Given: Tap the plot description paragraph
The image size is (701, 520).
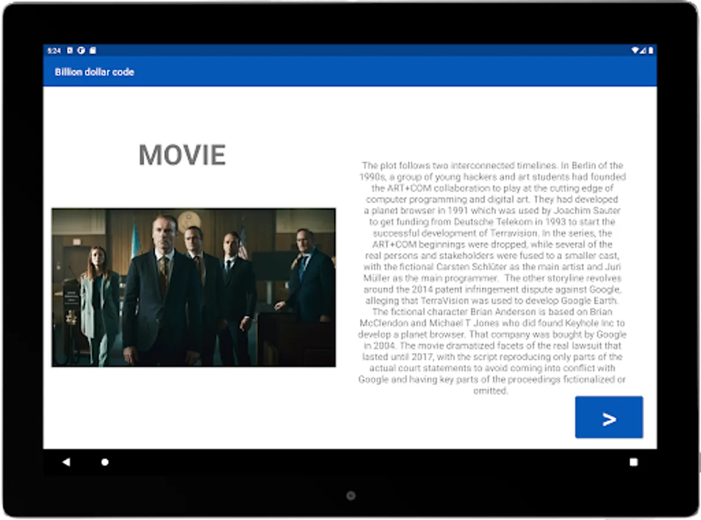Looking at the screenshot, I should [x=492, y=278].
